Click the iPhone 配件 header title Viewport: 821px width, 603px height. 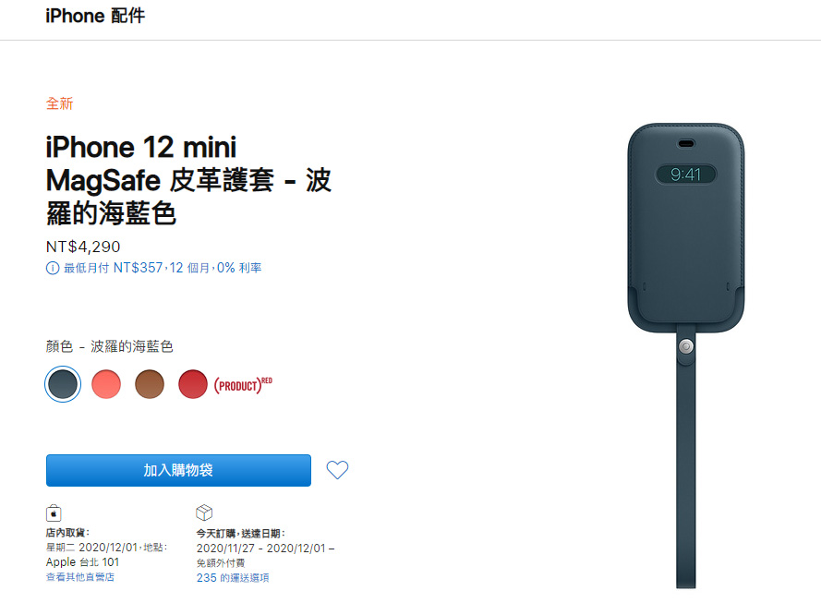coord(95,16)
